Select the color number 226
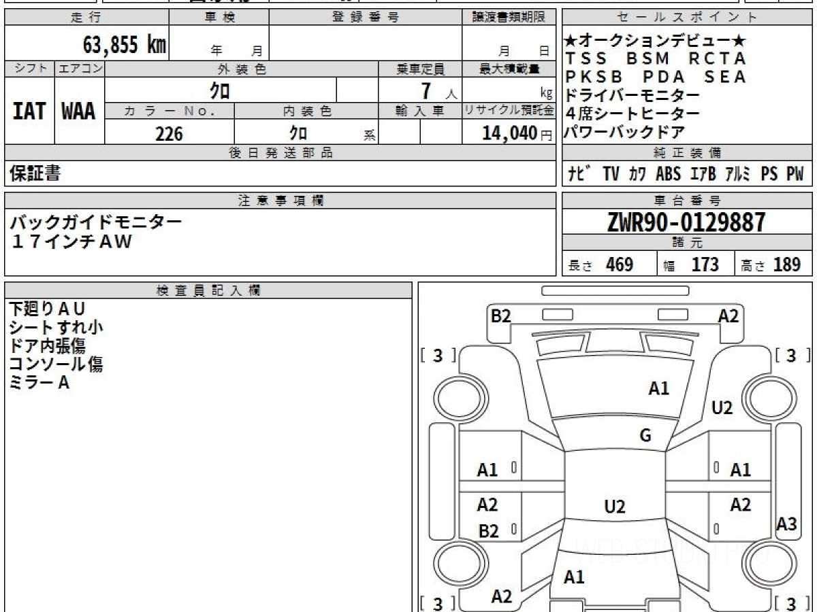 tap(170, 134)
